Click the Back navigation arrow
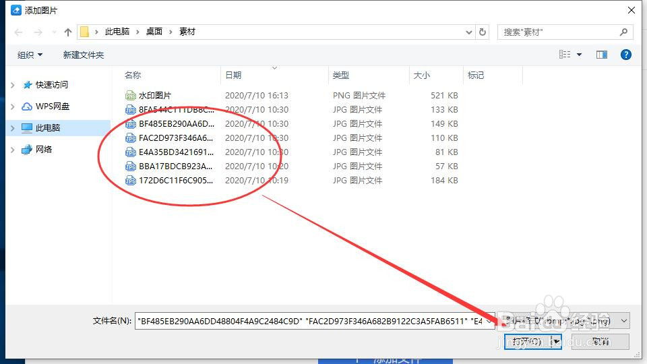The height and width of the screenshot is (364, 647). point(18,32)
